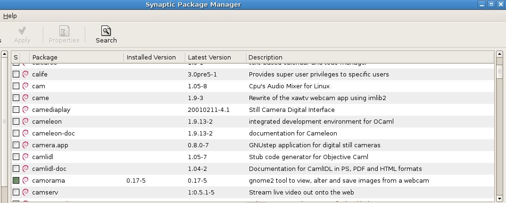Image resolution: width=506 pixels, height=203 pixels.
Task: Click the Debian swirl icon beside cameleon
Action: coord(25,121)
